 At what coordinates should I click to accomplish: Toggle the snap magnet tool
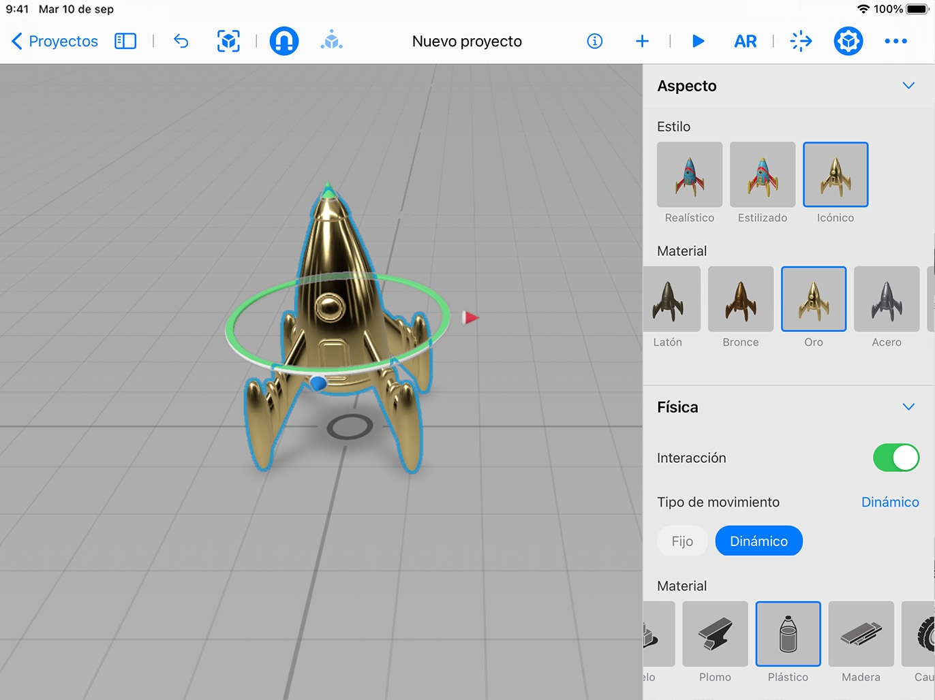click(284, 42)
